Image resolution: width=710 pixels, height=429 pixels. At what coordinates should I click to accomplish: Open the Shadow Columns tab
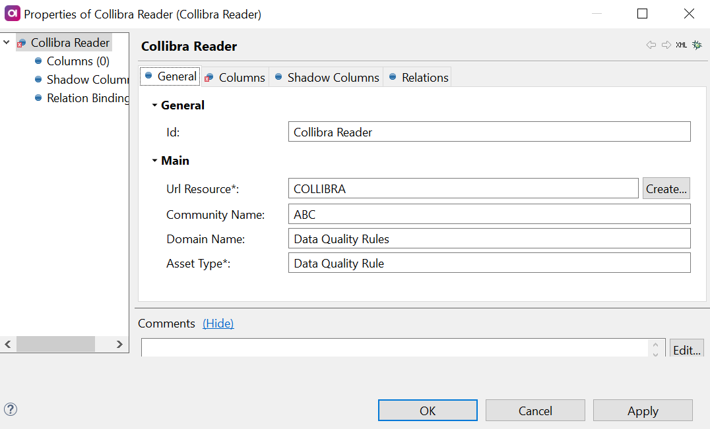pos(327,77)
